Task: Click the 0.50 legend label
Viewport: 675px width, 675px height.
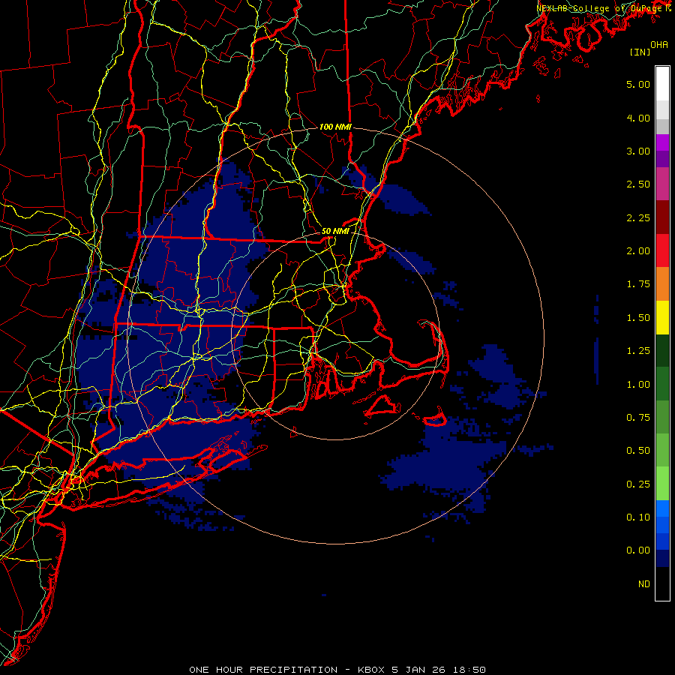Action: [x=638, y=451]
